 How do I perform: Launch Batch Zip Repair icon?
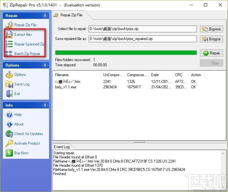tap(9, 53)
